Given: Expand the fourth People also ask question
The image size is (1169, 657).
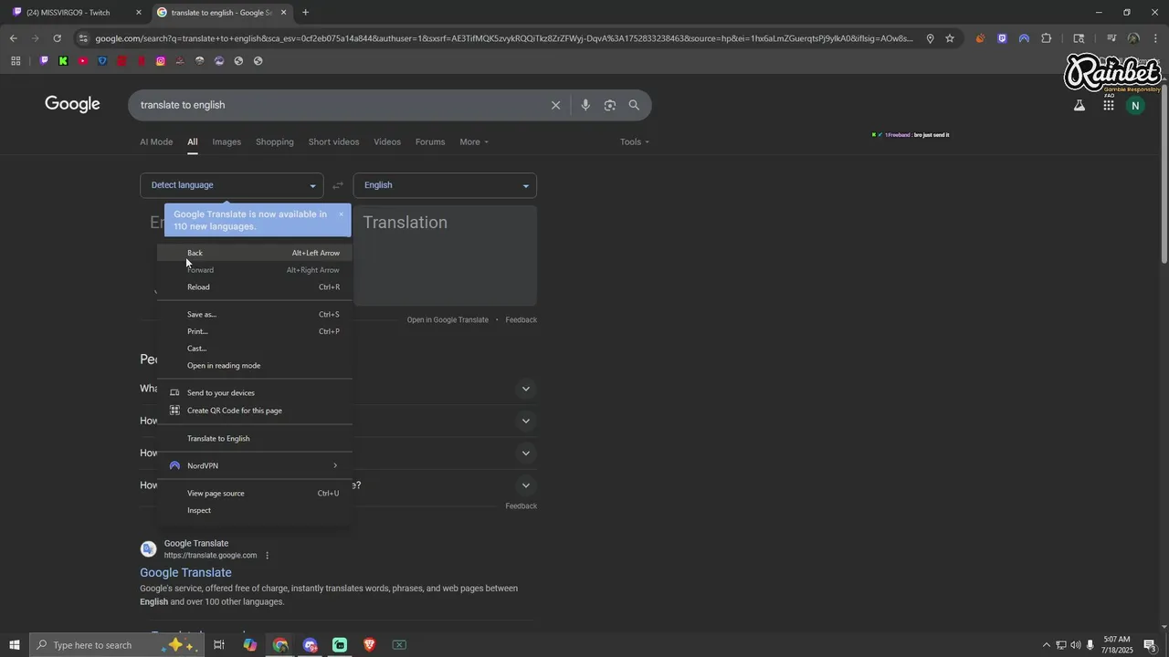Looking at the screenshot, I should click(525, 485).
